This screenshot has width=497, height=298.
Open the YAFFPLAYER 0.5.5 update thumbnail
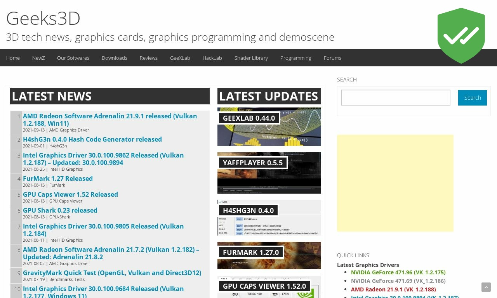[269, 173]
